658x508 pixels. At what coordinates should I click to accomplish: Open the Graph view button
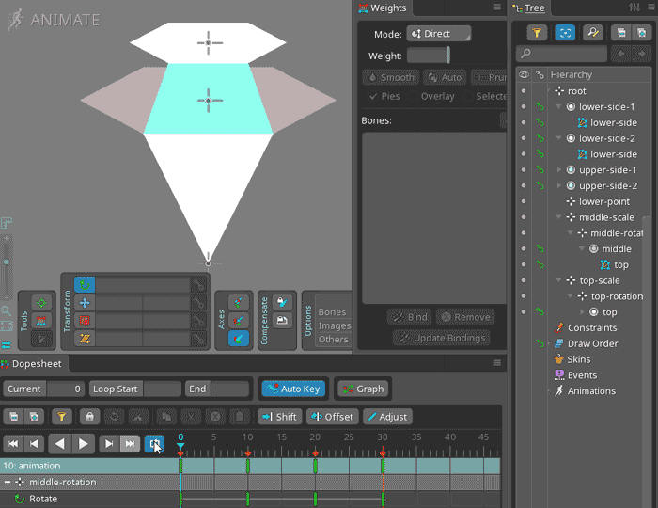point(363,389)
